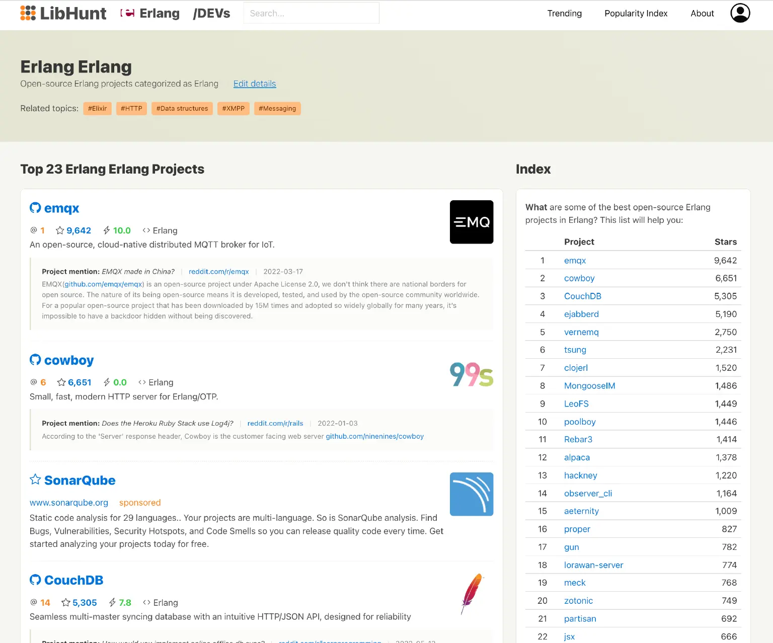Image resolution: width=773 pixels, height=643 pixels.
Task: Open the user profile avatar icon
Action: 740,13
